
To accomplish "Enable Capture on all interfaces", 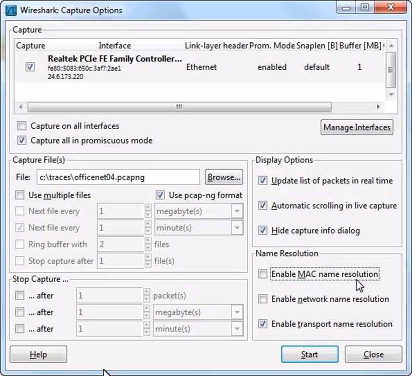I will point(22,126).
